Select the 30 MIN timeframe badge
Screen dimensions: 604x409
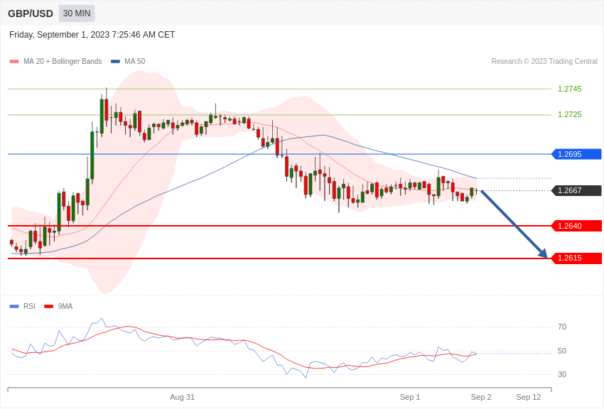tap(77, 13)
